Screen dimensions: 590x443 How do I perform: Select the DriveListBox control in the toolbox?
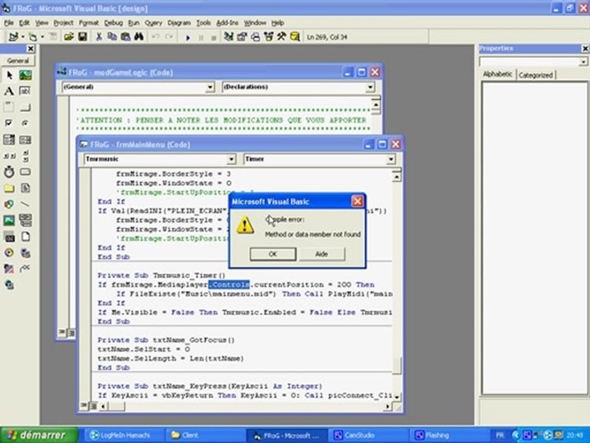25,172
